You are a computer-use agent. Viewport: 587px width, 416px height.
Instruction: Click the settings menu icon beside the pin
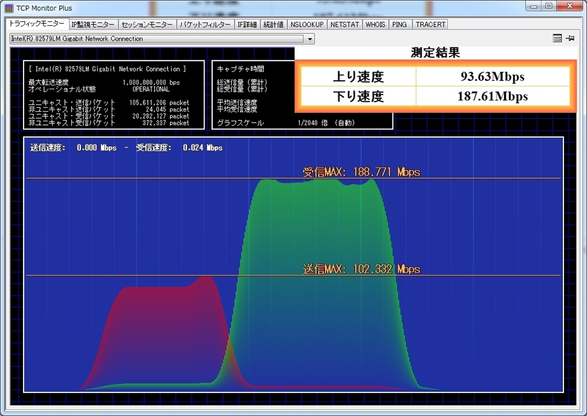557,38
